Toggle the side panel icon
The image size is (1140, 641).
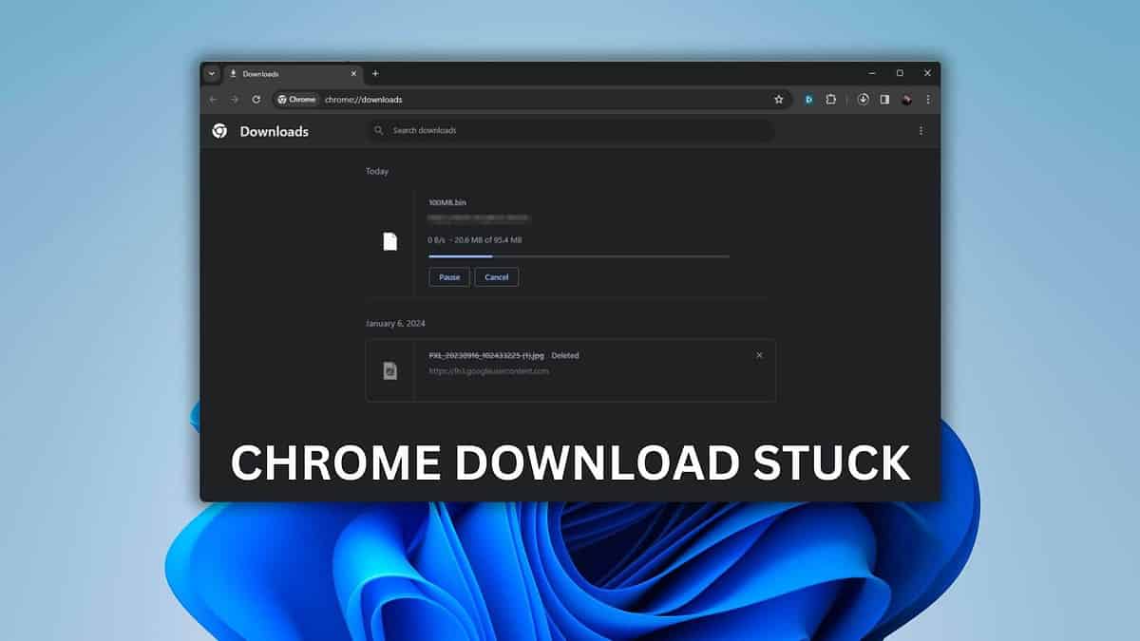click(885, 99)
